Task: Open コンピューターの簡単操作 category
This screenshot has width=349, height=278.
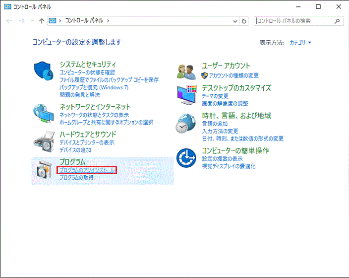Action: (x=235, y=150)
